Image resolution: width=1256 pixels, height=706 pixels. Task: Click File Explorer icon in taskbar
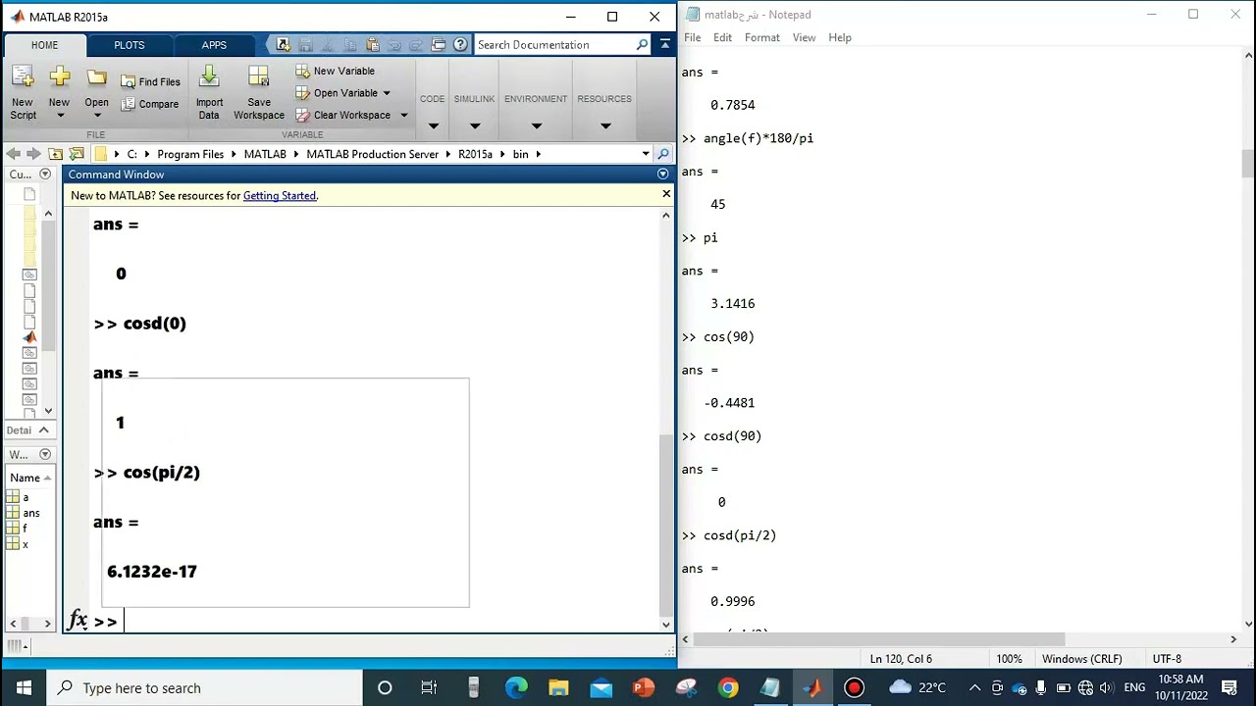coord(558,687)
